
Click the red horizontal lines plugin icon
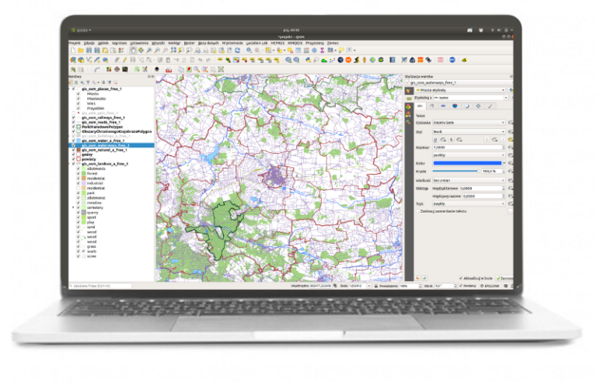pos(441,60)
